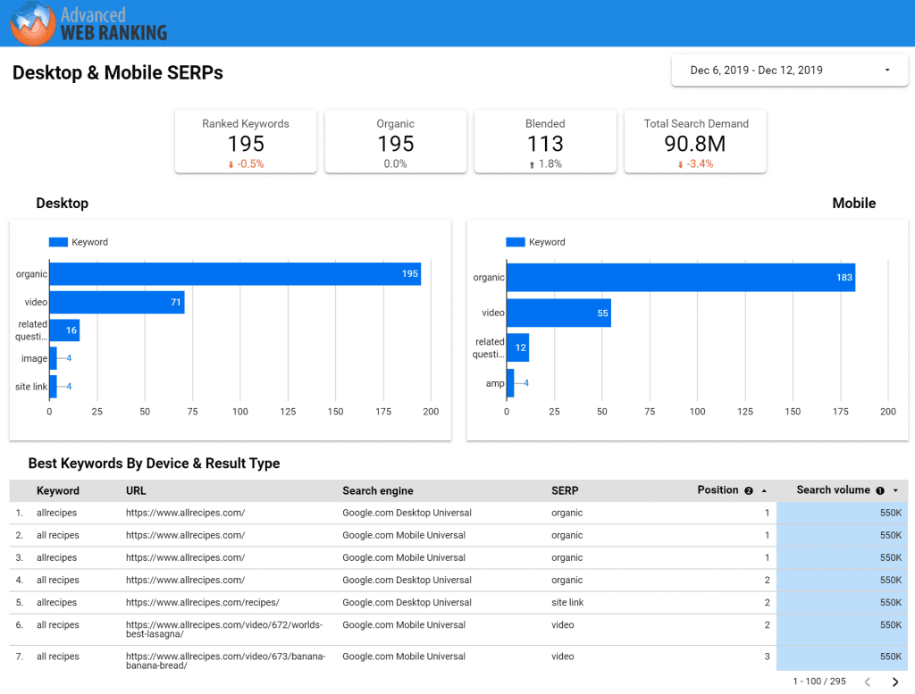This screenshot has width=915, height=694.
Task: Click the 1.8% change under Blended
Action: (x=546, y=164)
